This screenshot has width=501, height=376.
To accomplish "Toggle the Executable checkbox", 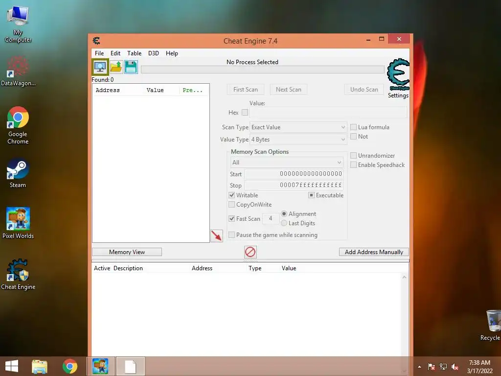I will point(311,195).
